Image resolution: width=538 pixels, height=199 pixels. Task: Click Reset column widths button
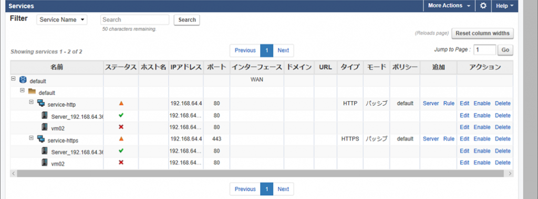(483, 34)
